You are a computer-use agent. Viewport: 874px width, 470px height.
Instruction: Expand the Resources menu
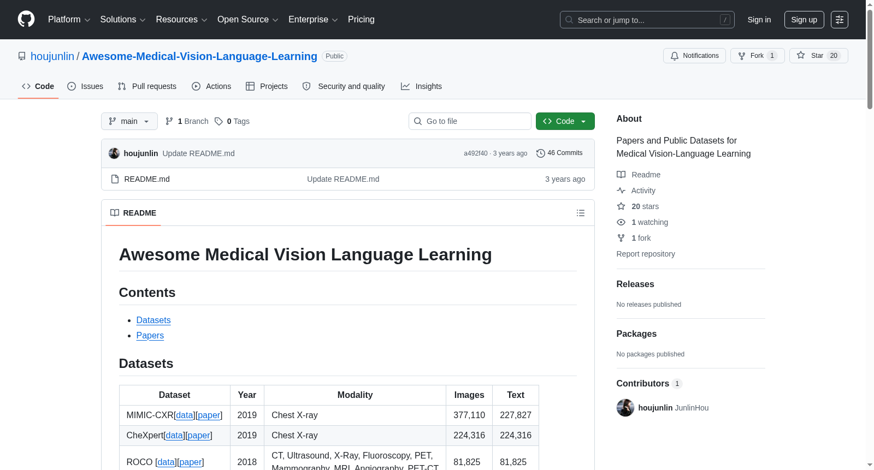coord(181,20)
